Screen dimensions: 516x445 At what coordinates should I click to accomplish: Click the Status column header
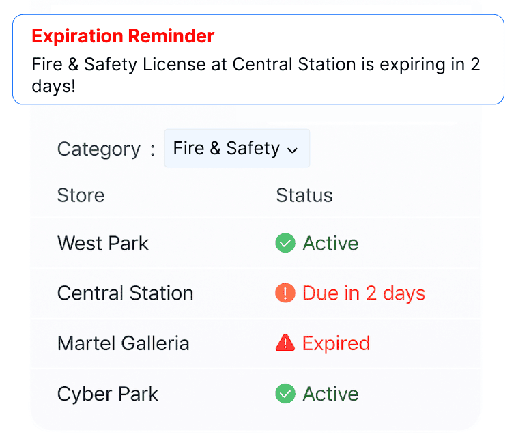point(304,195)
